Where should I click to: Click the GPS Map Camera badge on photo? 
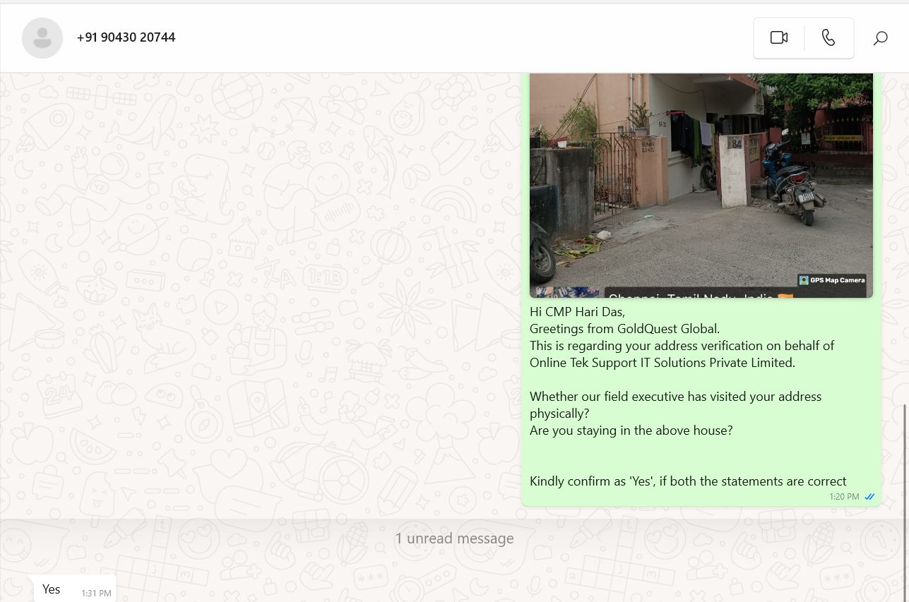click(832, 280)
